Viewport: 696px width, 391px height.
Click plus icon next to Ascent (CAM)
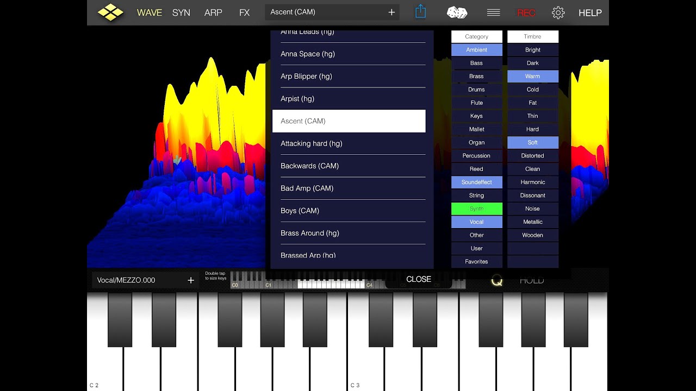tap(391, 12)
